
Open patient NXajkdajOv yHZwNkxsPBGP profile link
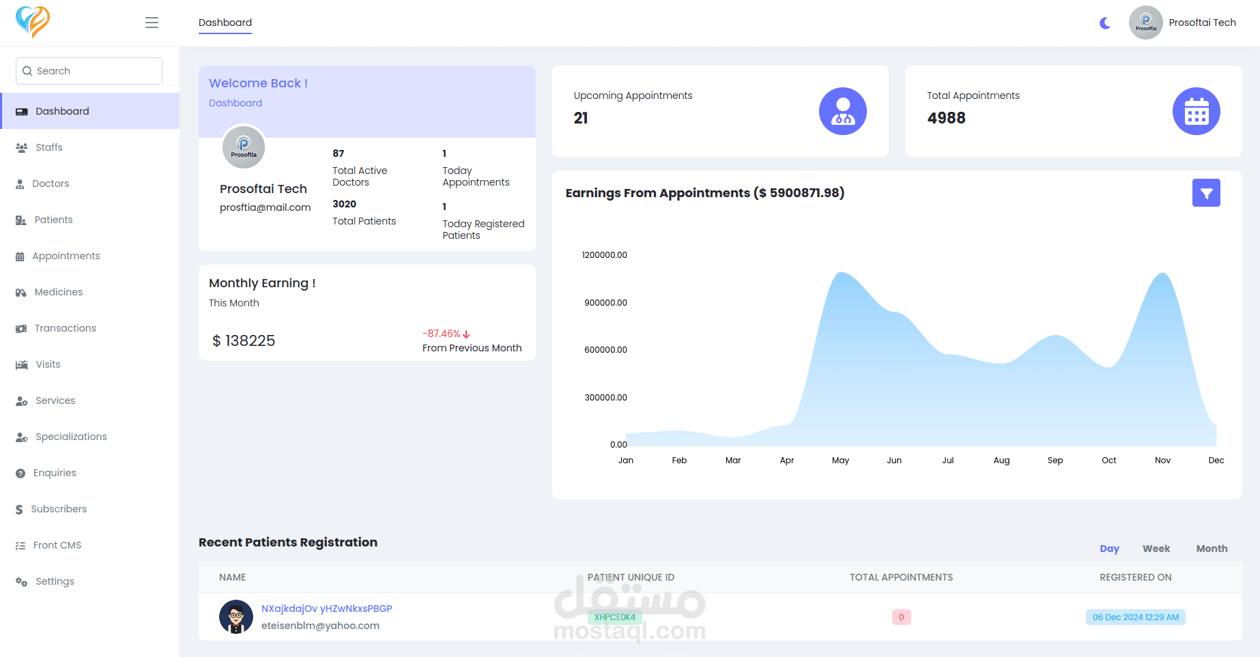[327, 609]
